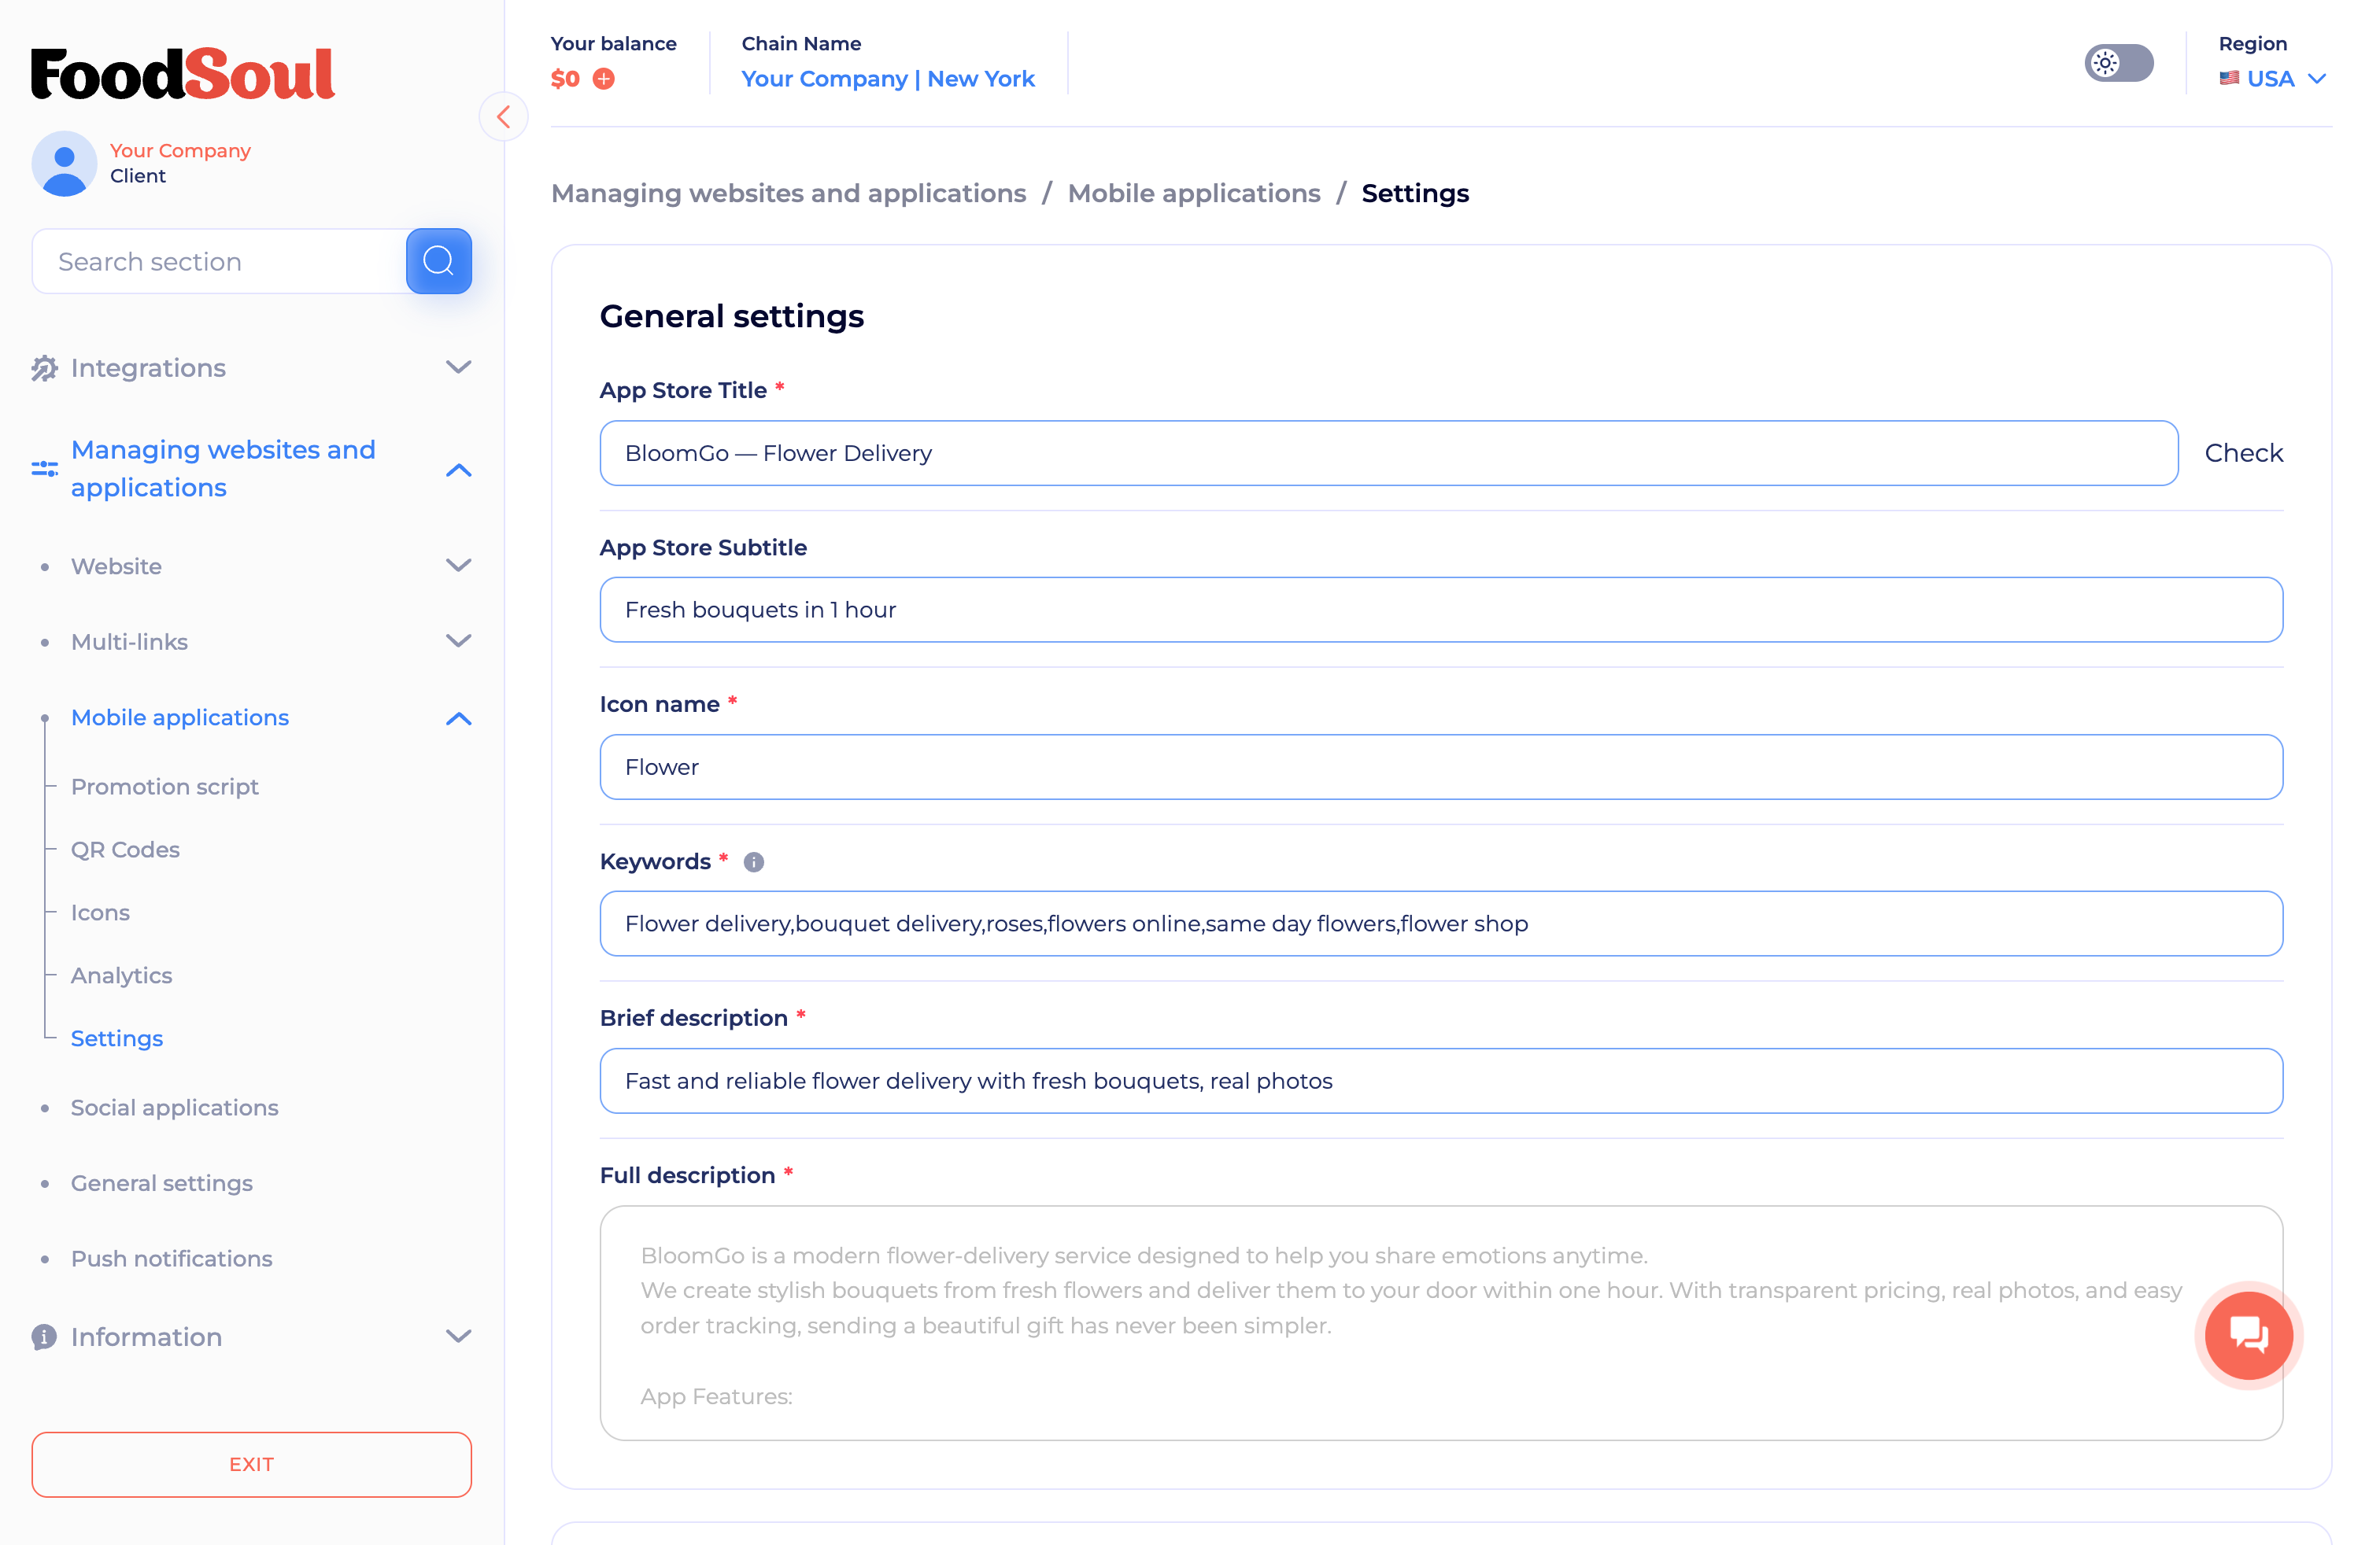
Task: Open the QR Codes menu item
Action: click(125, 850)
